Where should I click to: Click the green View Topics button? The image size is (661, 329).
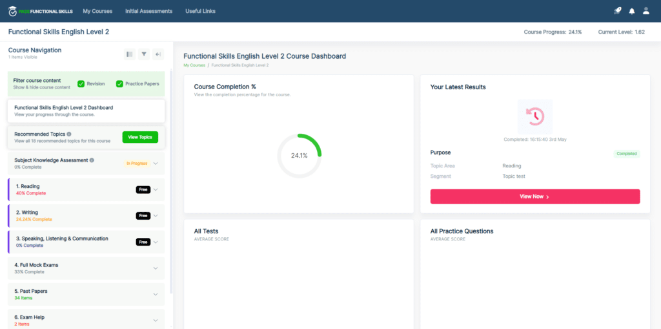click(x=140, y=137)
